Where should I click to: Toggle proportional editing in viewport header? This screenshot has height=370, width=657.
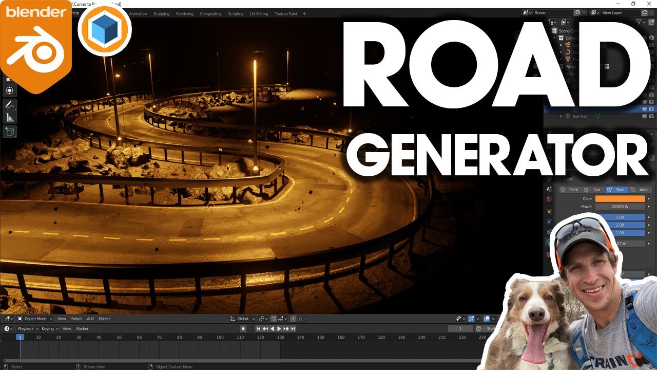click(293, 319)
